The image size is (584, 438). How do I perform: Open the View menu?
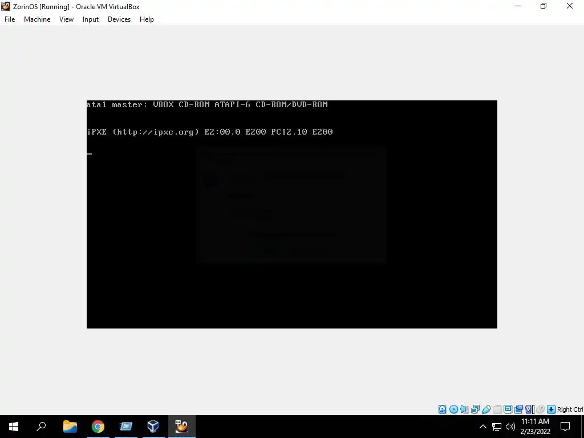[66, 19]
